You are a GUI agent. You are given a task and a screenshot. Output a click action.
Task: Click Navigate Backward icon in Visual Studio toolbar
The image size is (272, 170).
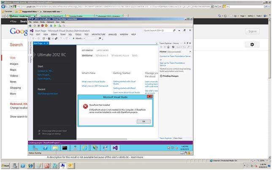click(x=33, y=38)
